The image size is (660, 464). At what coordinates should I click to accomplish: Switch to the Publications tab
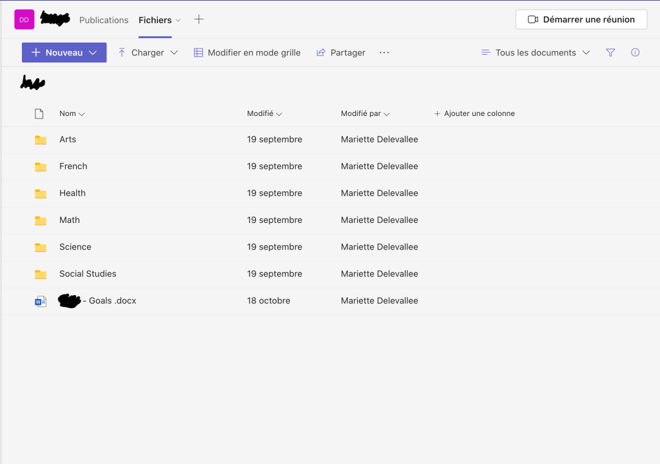tap(104, 20)
